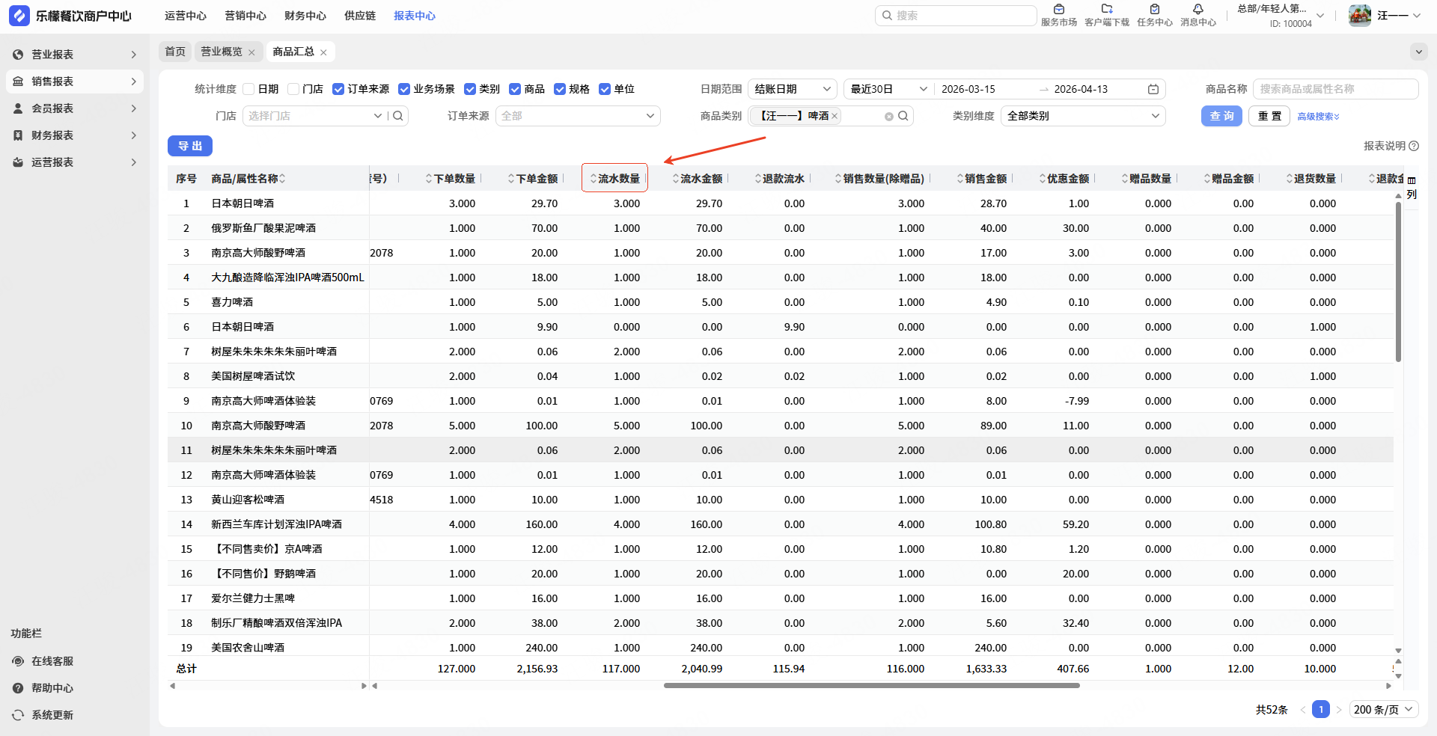Screen dimensions: 1437x736
Task: Switch to the 营业概览 tab
Action: (222, 52)
